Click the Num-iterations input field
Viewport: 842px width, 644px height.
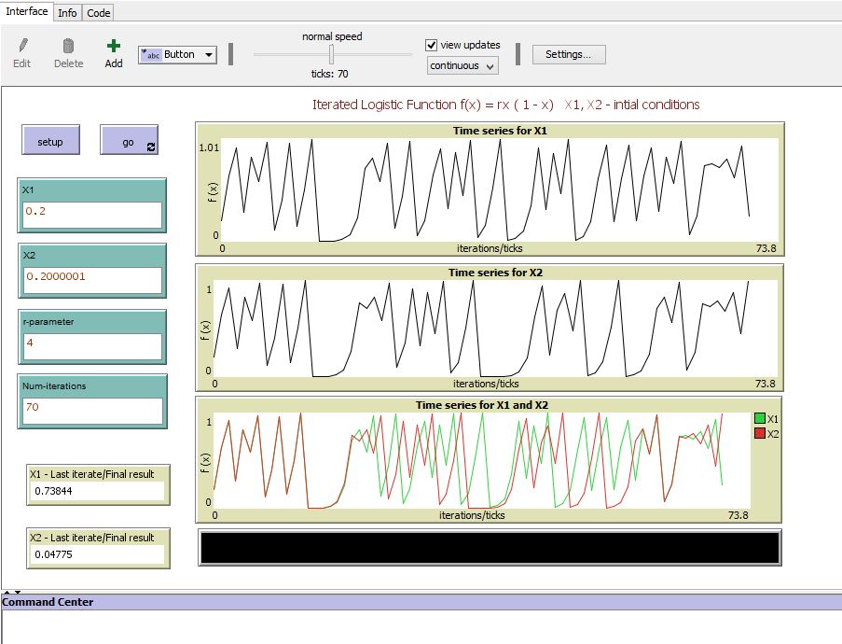(x=91, y=410)
